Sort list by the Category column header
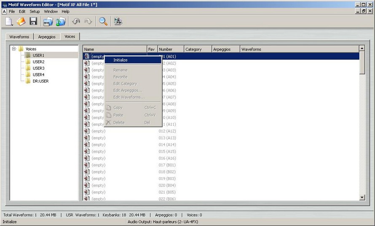The height and width of the screenshot is (226, 375). (198, 49)
